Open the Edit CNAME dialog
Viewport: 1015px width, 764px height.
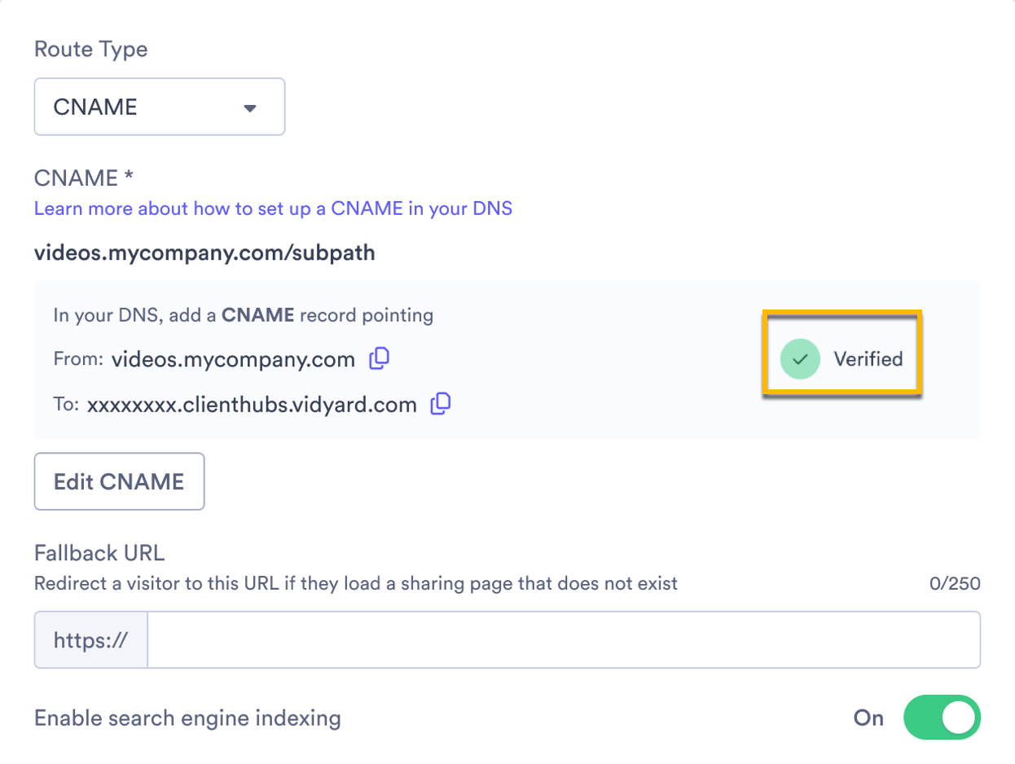(119, 481)
